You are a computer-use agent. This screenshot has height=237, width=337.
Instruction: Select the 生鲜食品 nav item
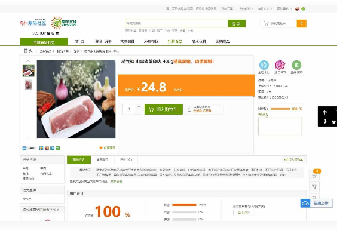[x=175, y=41]
